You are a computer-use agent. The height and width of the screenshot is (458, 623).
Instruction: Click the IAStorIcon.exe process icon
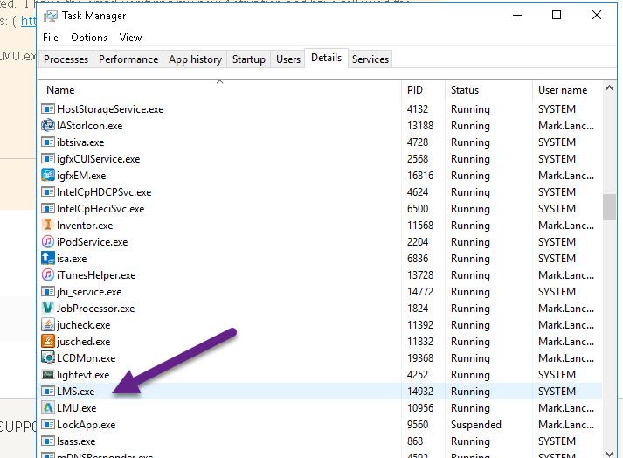tap(48, 126)
